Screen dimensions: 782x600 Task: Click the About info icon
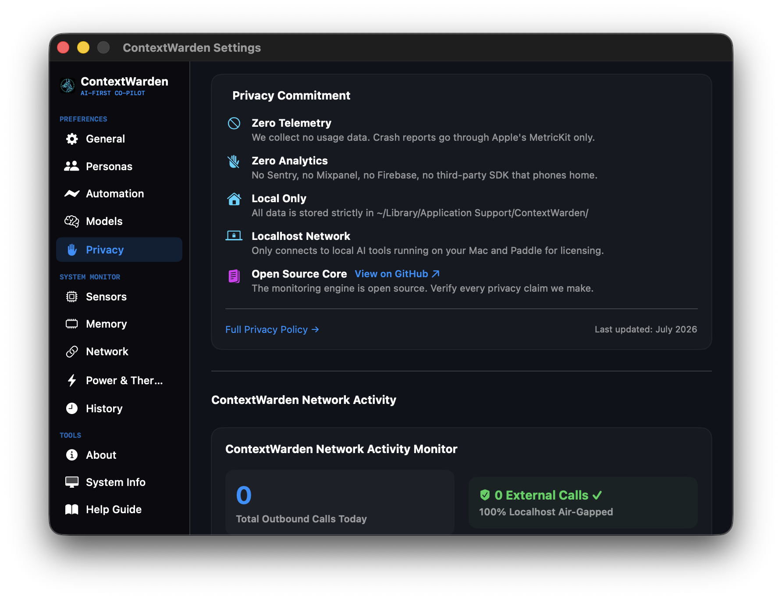pyautogui.click(x=72, y=455)
